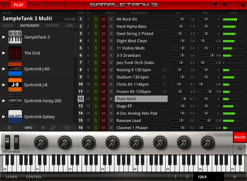Open the shopping cart store icon
Viewport: 247px width, 181px height.
(x=215, y=5)
